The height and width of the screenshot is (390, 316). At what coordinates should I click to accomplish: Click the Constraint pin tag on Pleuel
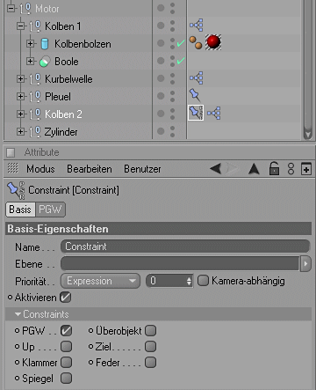(x=195, y=95)
